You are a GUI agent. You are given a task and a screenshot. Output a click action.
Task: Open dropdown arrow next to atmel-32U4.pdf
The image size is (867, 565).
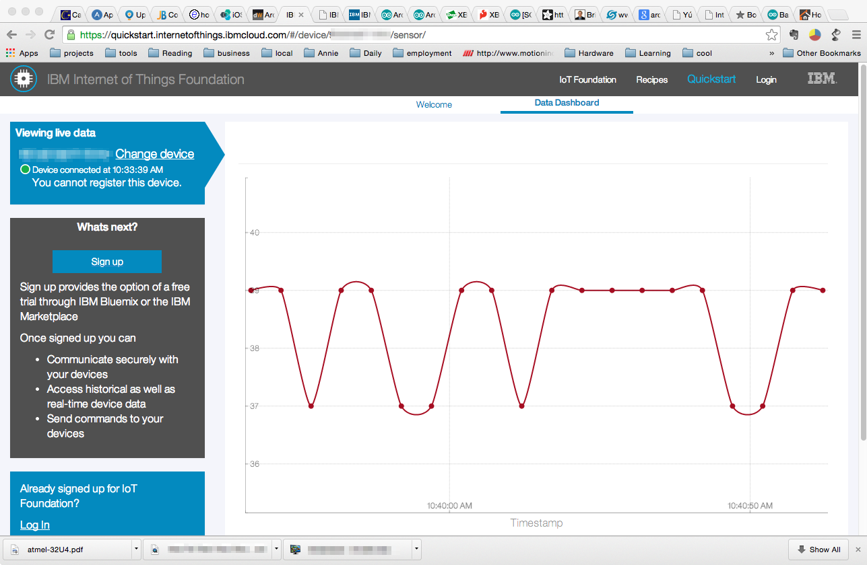pos(137,550)
